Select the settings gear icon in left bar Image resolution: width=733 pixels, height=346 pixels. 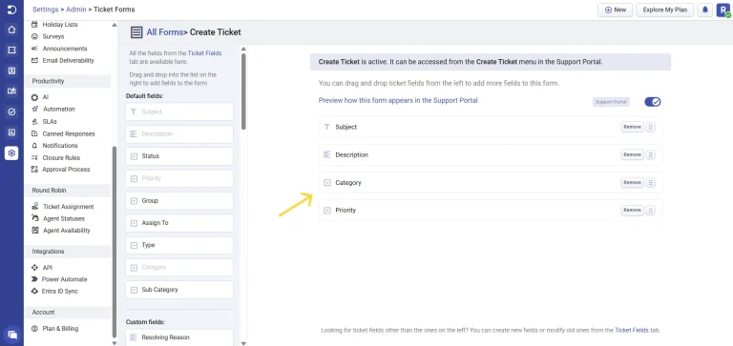[x=11, y=153]
